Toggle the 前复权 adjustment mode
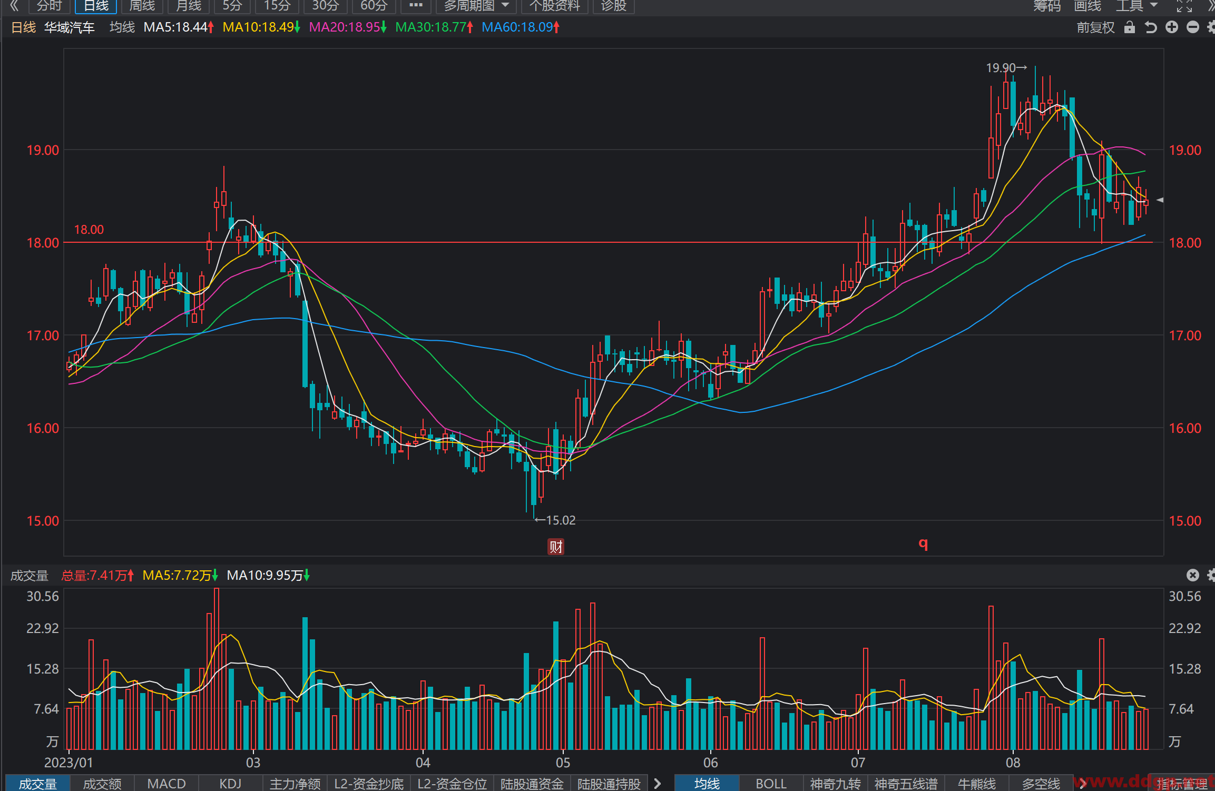Viewport: 1215px width, 791px height. click(1096, 27)
